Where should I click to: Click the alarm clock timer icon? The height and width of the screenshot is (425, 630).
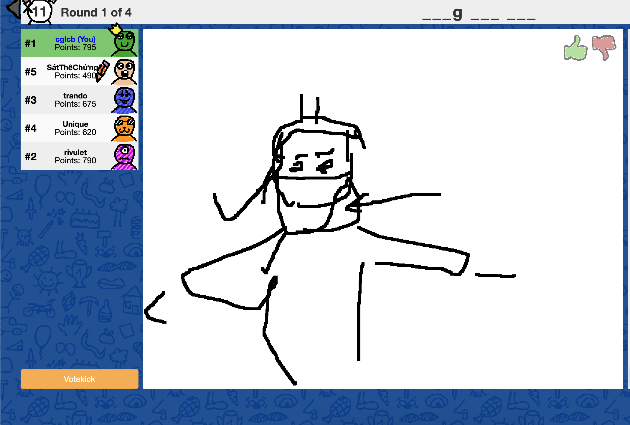click(x=39, y=12)
